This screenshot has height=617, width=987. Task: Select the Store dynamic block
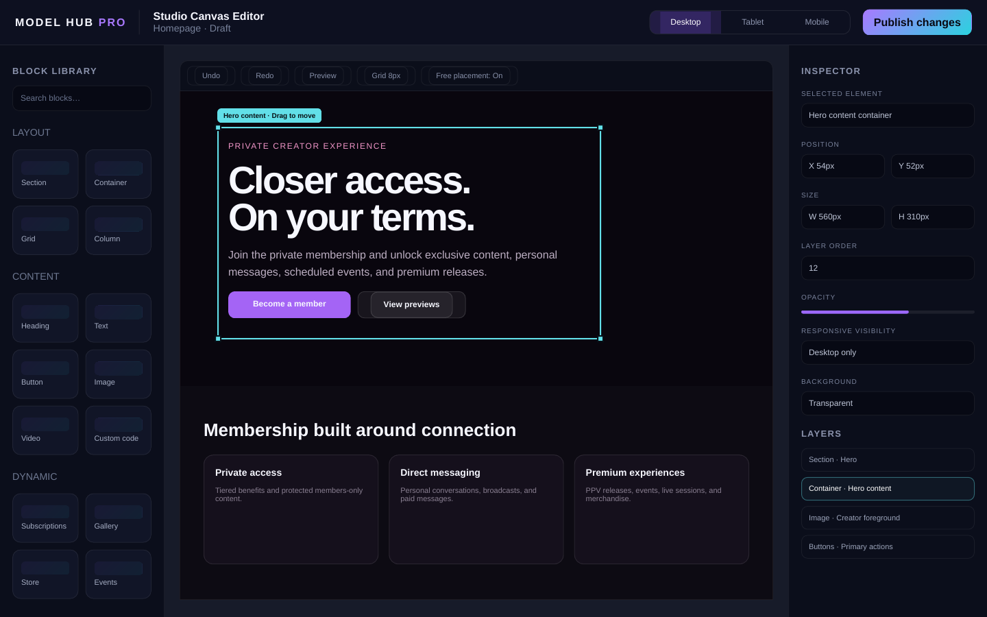pyautogui.click(x=45, y=574)
